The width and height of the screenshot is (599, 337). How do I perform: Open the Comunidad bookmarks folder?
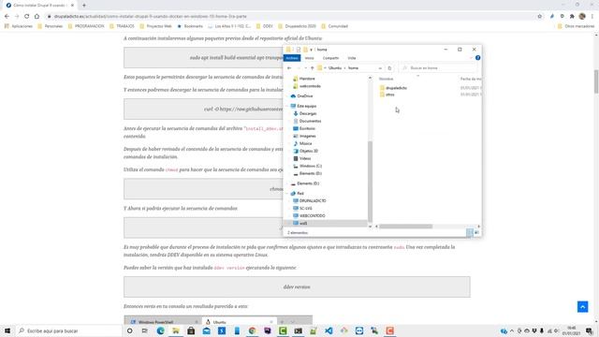(x=335, y=26)
